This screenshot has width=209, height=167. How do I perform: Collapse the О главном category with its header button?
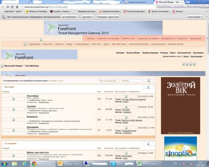pyautogui.click(x=148, y=144)
